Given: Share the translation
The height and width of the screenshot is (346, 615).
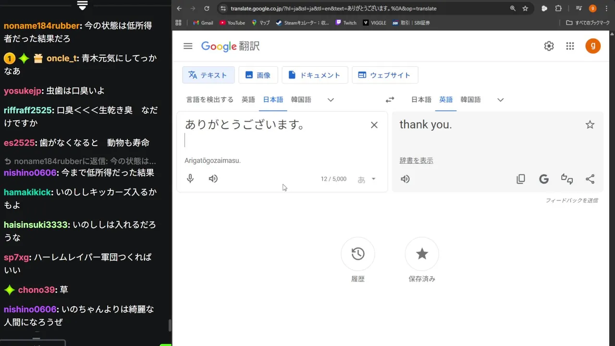Looking at the screenshot, I should 590,179.
